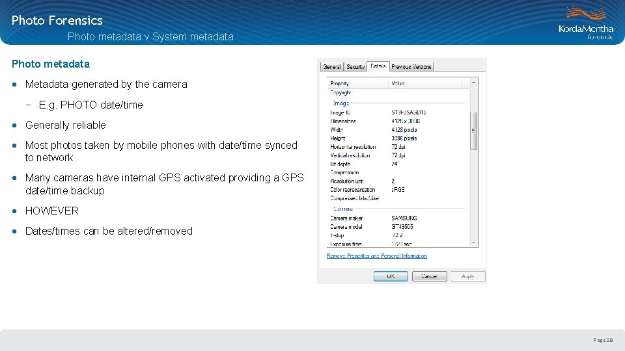
Task: Click the KordaMentha Forensic logo
Action: click(x=586, y=23)
